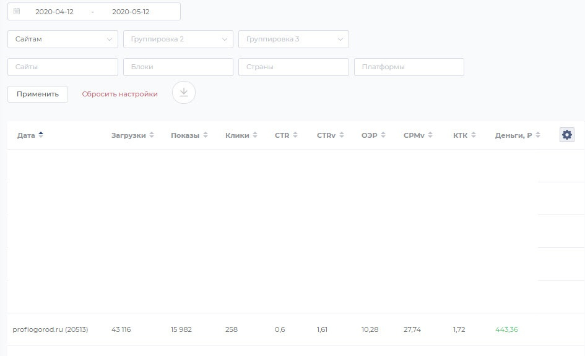Open the Сайтам grouping dropdown
This screenshot has height=356, width=585.
(63, 39)
